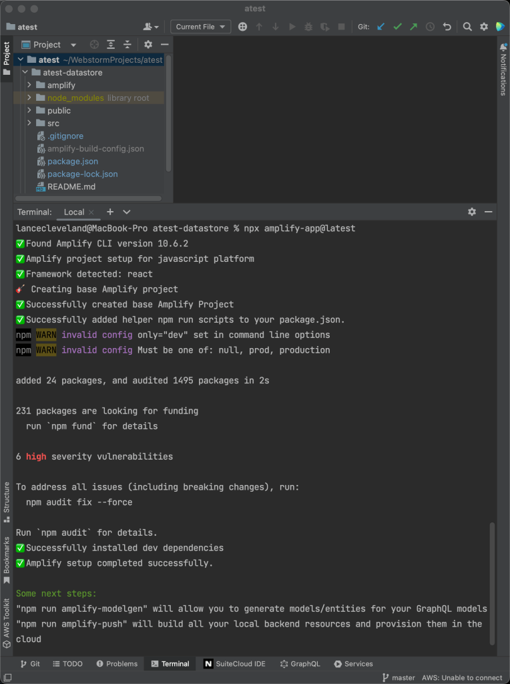Collapse the atest-datastore folder
Viewport: 510px width, 684px height.
pos(25,72)
